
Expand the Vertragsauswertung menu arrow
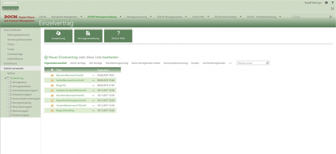click(x=151, y=17)
